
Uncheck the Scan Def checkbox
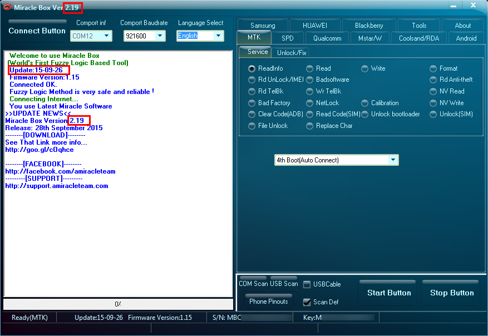(321, 302)
